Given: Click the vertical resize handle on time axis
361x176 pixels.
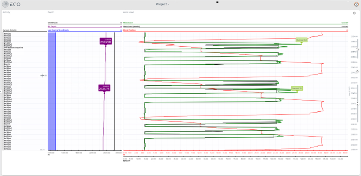Looking at the screenshot, I should pyautogui.click(x=358, y=103).
